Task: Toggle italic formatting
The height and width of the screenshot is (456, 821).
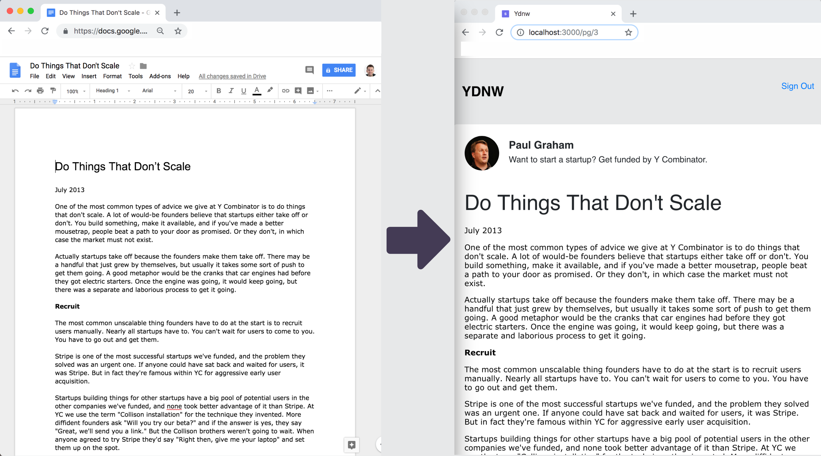Action: [231, 91]
